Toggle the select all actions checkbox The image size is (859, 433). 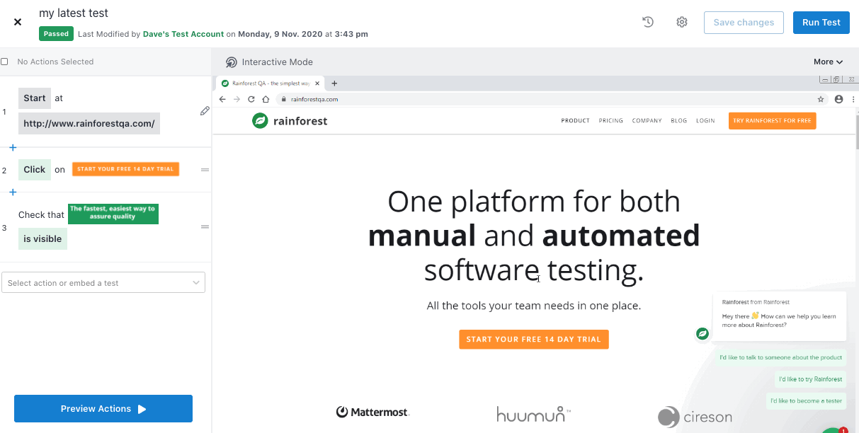pos(4,62)
